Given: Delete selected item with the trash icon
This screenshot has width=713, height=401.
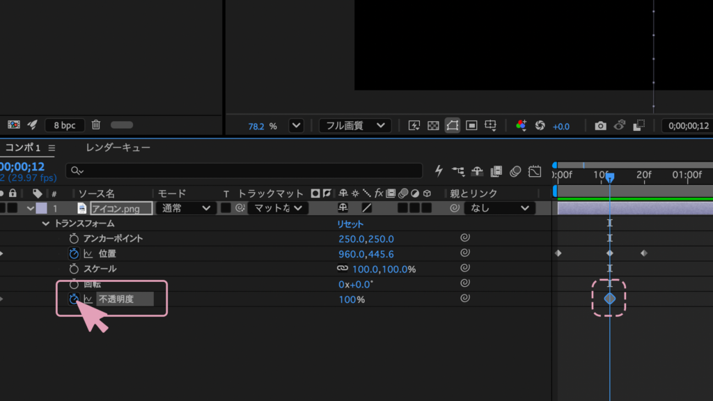Looking at the screenshot, I should pyautogui.click(x=95, y=125).
